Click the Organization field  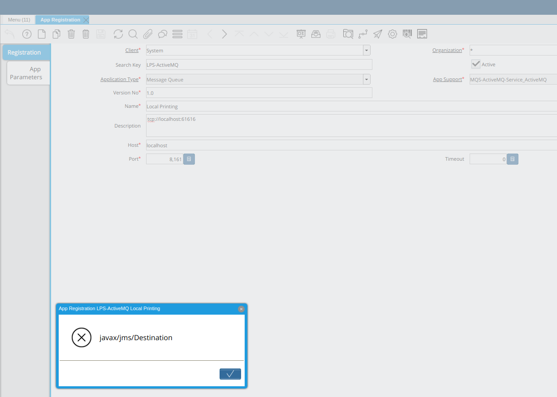513,50
